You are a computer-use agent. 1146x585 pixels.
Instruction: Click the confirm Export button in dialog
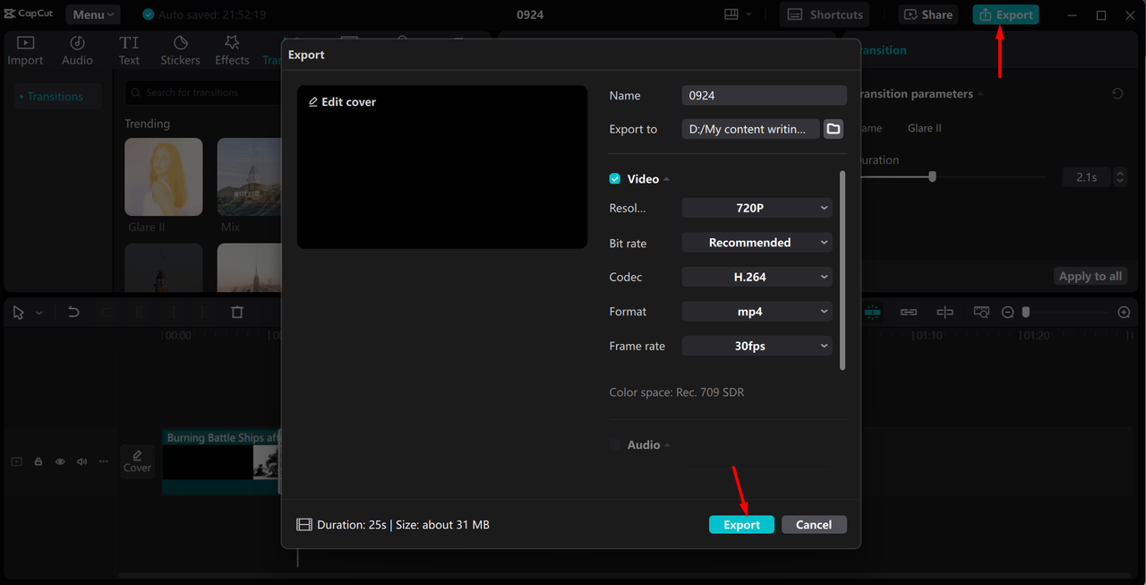click(x=741, y=525)
